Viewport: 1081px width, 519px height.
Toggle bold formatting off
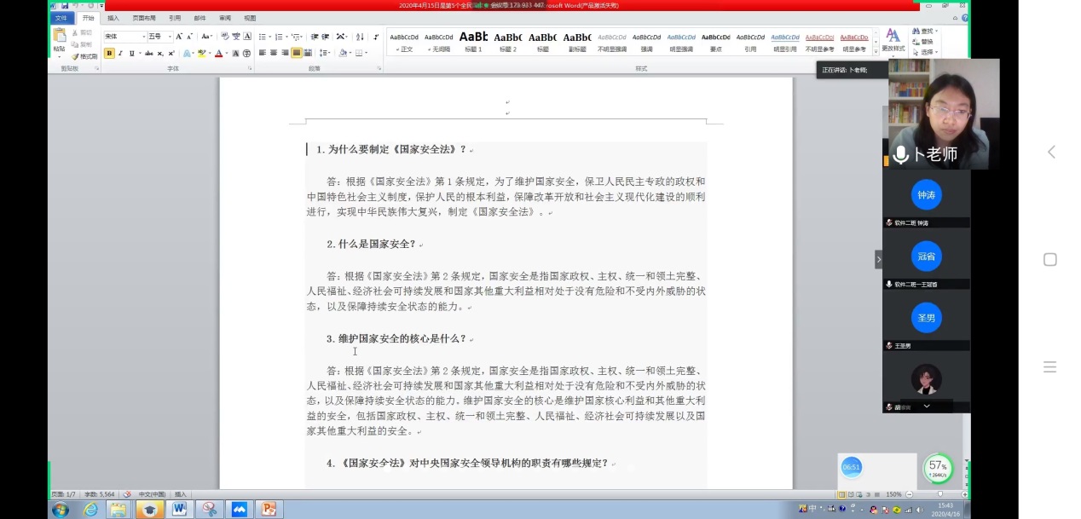click(109, 53)
